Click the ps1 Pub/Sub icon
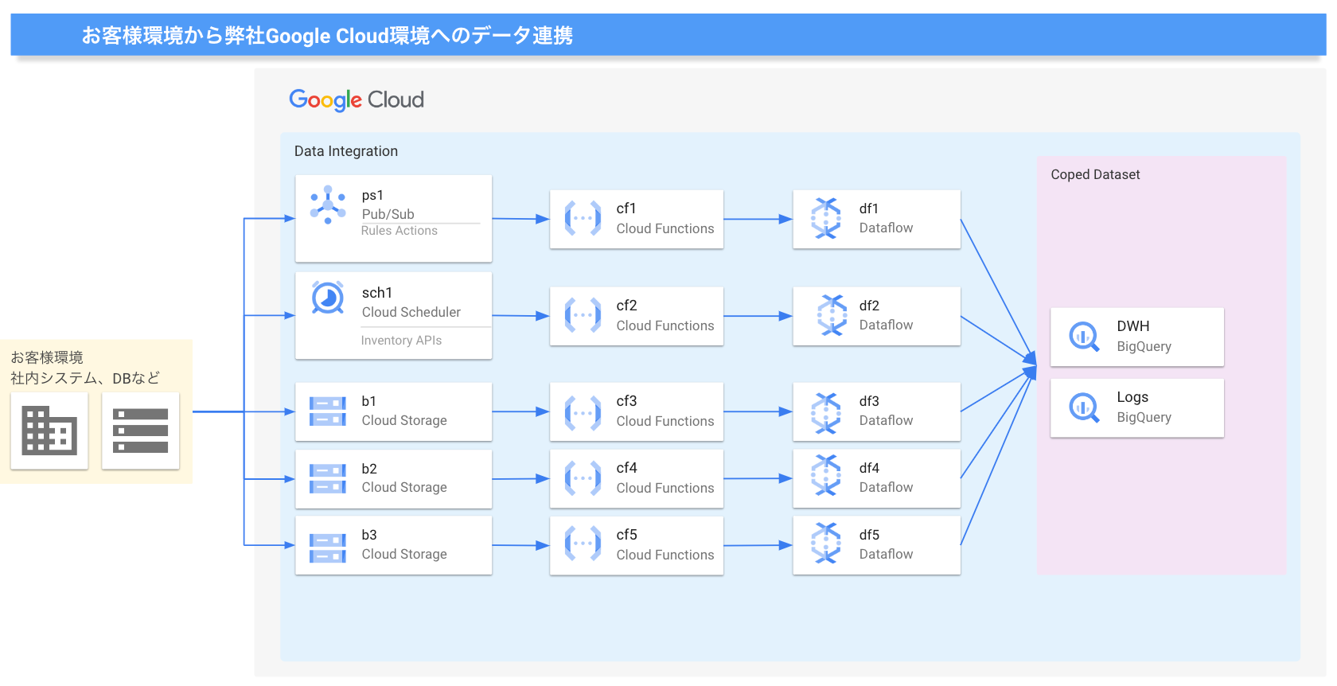The image size is (1337, 686). tap(328, 205)
